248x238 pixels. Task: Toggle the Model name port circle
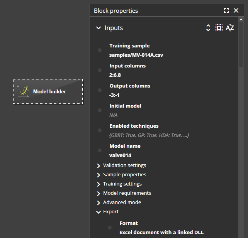coord(100,150)
